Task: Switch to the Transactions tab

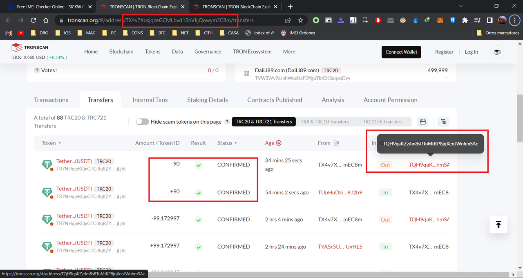Action: click(x=51, y=100)
